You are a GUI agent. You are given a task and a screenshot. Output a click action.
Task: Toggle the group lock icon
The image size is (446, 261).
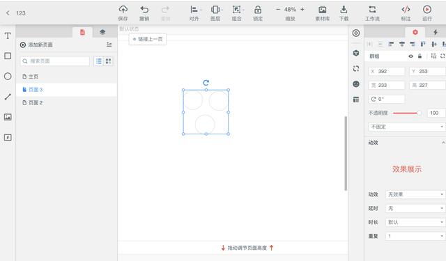[420, 56]
